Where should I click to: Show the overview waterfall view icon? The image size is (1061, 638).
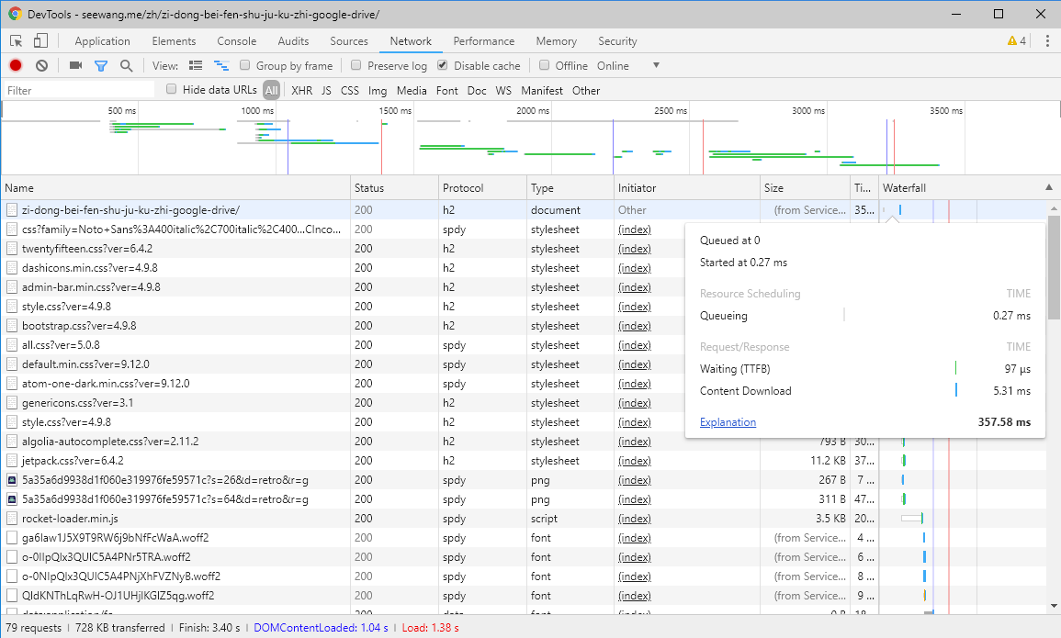(221, 65)
